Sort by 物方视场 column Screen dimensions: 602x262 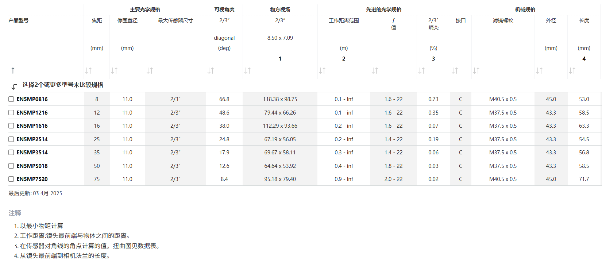pos(248,70)
